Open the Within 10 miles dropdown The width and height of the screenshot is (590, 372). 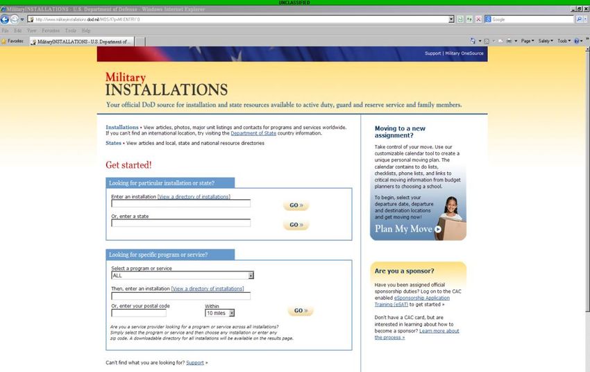point(220,313)
